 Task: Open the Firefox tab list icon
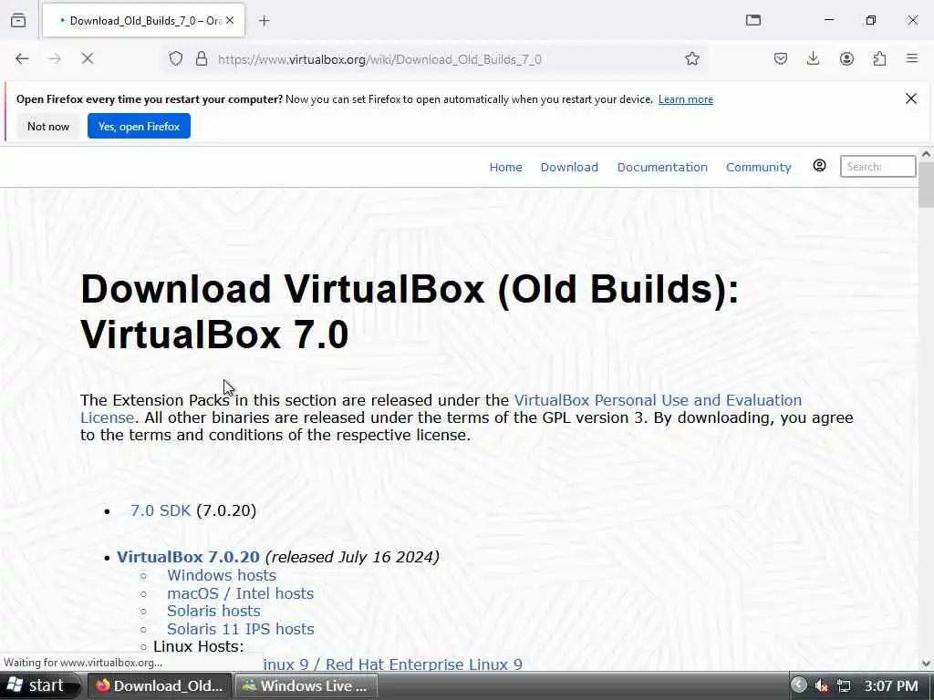[x=18, y=20]
